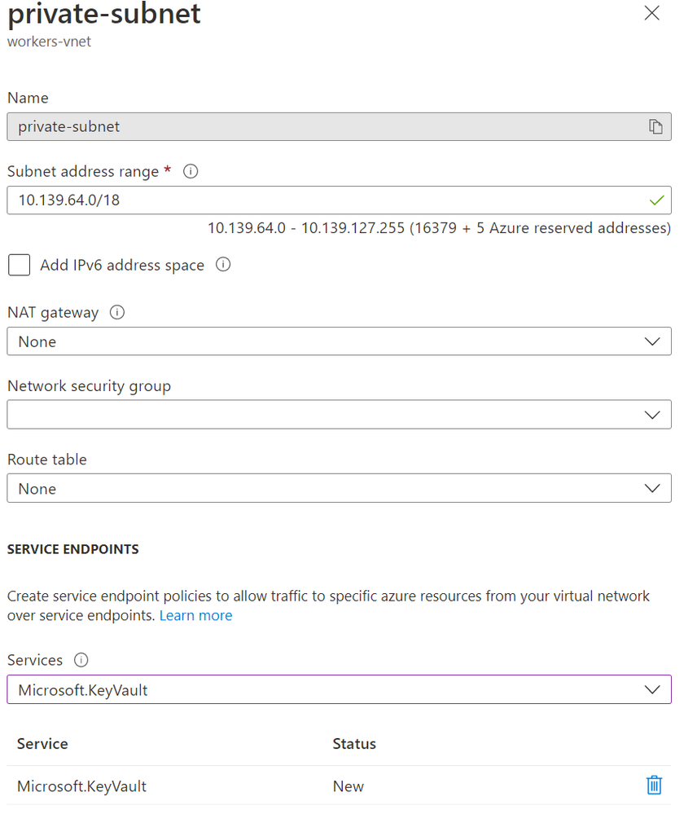Click the Services info icon

pyautogui.click(x=81, y=660)
